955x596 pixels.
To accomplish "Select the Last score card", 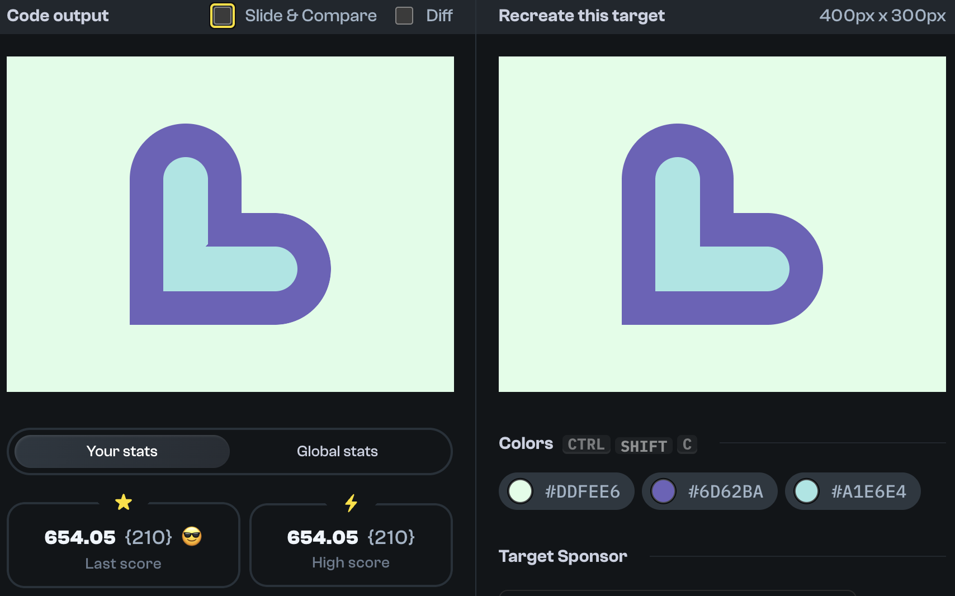I will 124,545.
